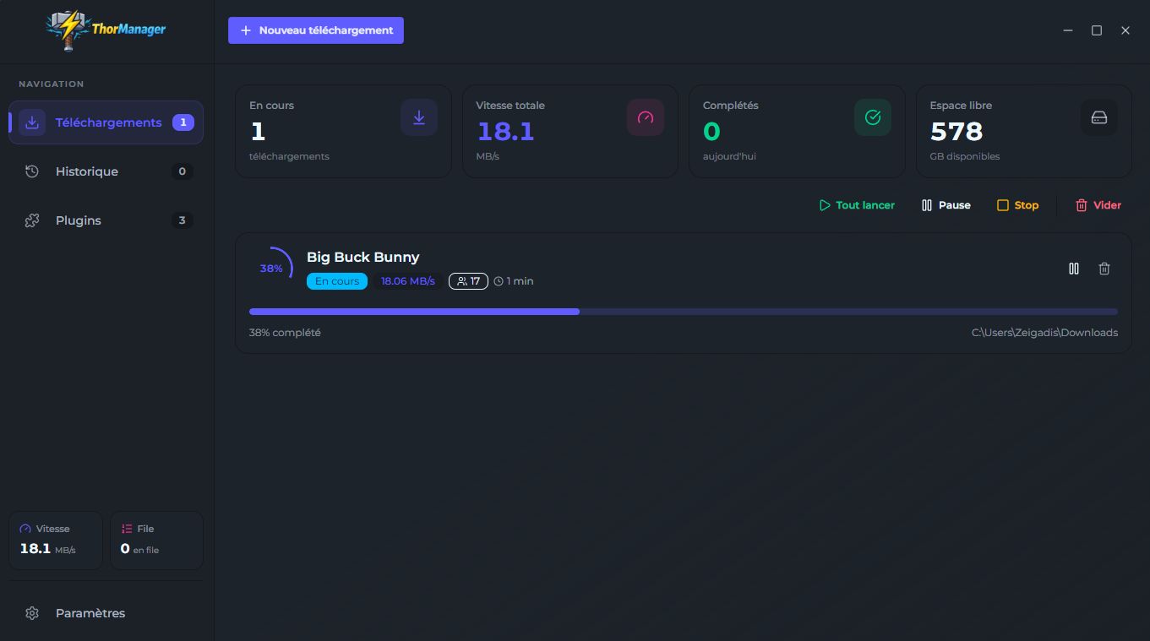Click the peers badge showing 17
The image size is (1150, 641).
468,281
